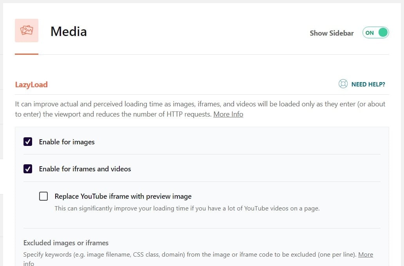404x266 pixels.
Task: Click the Show Sidebar label
Action: 332,33
